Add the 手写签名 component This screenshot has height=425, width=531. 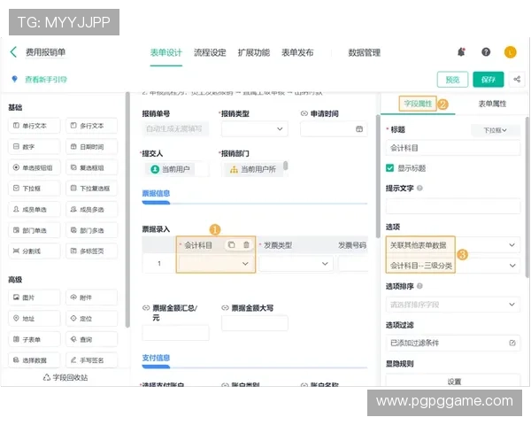coord(91,360)
